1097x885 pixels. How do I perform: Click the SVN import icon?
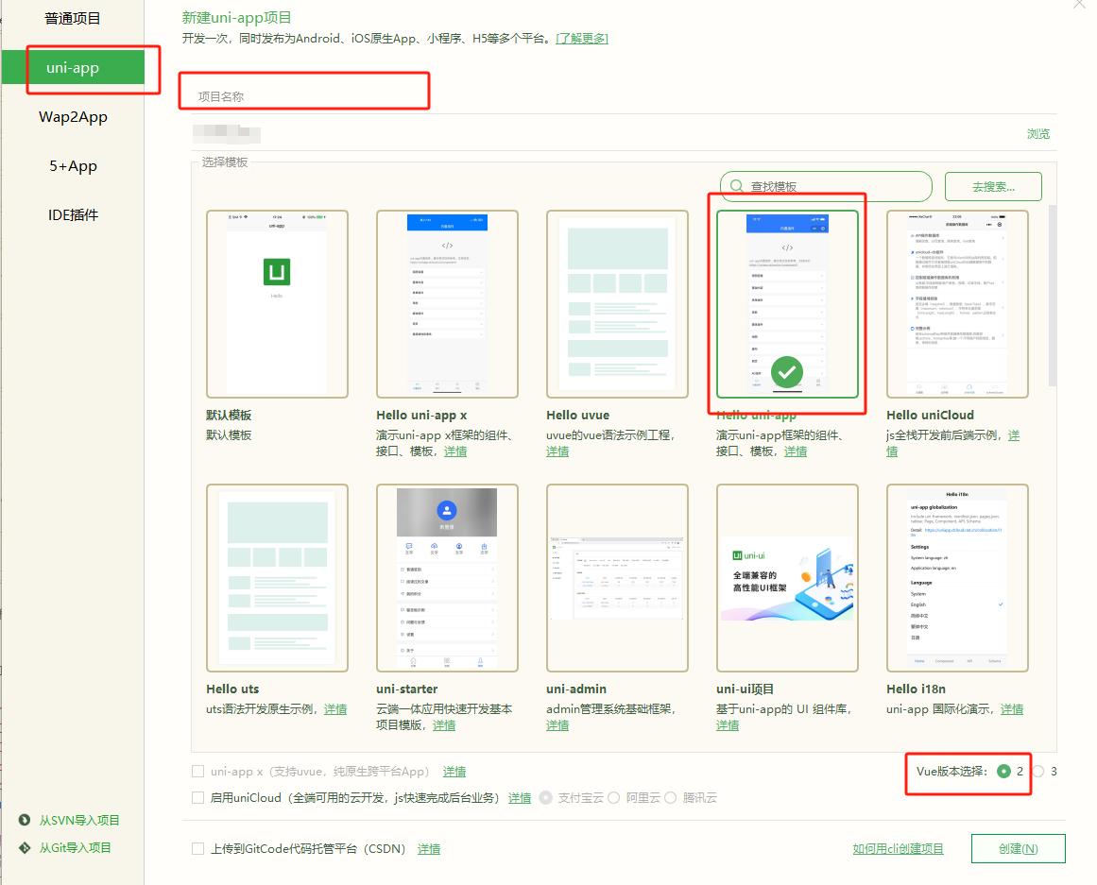(25, 820)
